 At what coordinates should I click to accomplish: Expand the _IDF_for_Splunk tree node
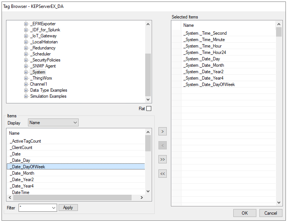[26, 30]
